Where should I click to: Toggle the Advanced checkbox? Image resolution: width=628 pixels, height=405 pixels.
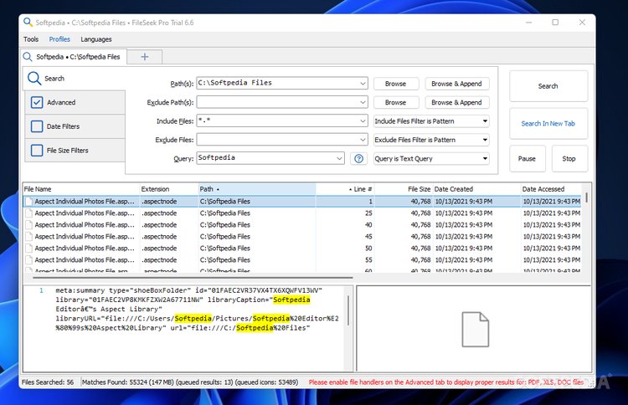[x=37, y=102]
